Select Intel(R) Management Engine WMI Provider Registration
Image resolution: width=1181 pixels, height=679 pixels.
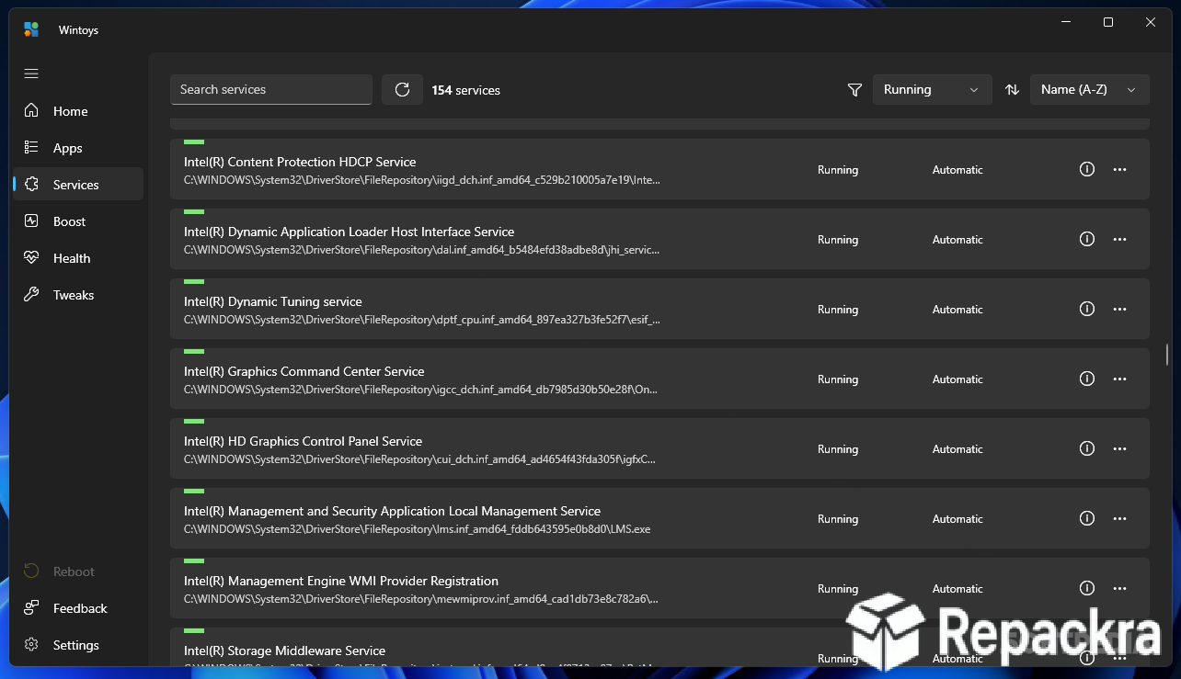341,581
